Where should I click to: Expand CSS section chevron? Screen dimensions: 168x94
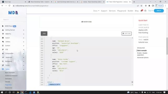[x=24, y=50]
